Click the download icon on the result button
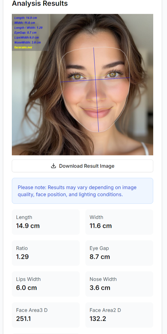Image resolution: width=167 pixels, height=334 pixels. click(53, 166)
